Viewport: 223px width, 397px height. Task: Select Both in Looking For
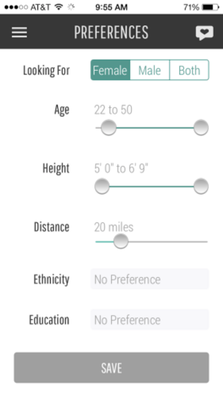[x=189, y=70]
